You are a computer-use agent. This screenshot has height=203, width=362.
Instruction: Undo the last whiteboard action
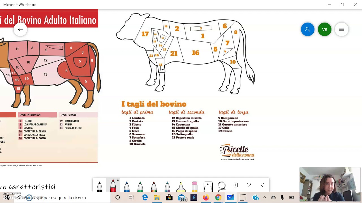pos(249,185)
